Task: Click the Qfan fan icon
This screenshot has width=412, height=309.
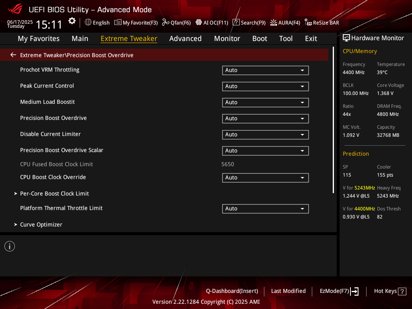Action: 165,23
